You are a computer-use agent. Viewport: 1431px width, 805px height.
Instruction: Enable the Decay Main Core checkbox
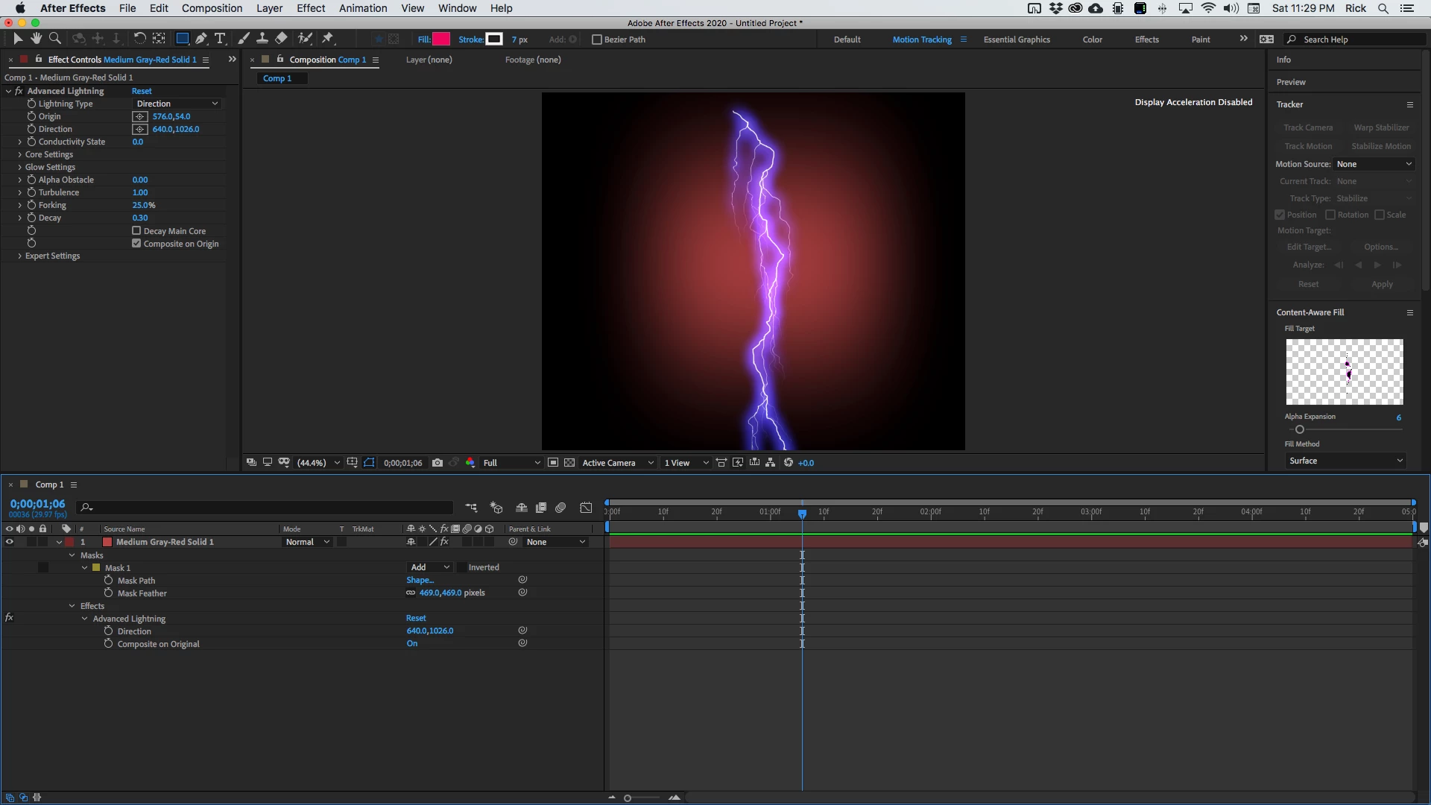[136, 231]
